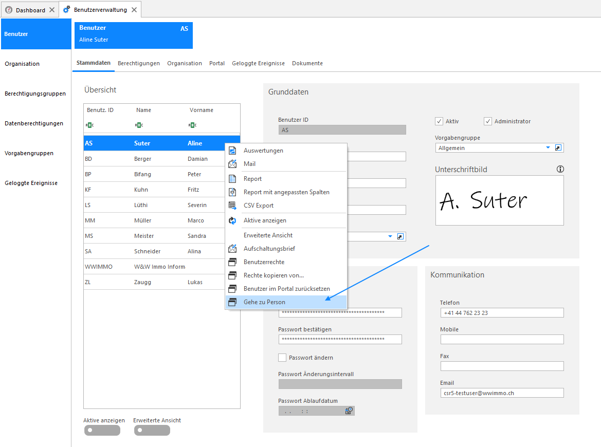Click the Aufschaltungsbrief envelope icon
The image size is (601, 447).
(x=232, y=249)
